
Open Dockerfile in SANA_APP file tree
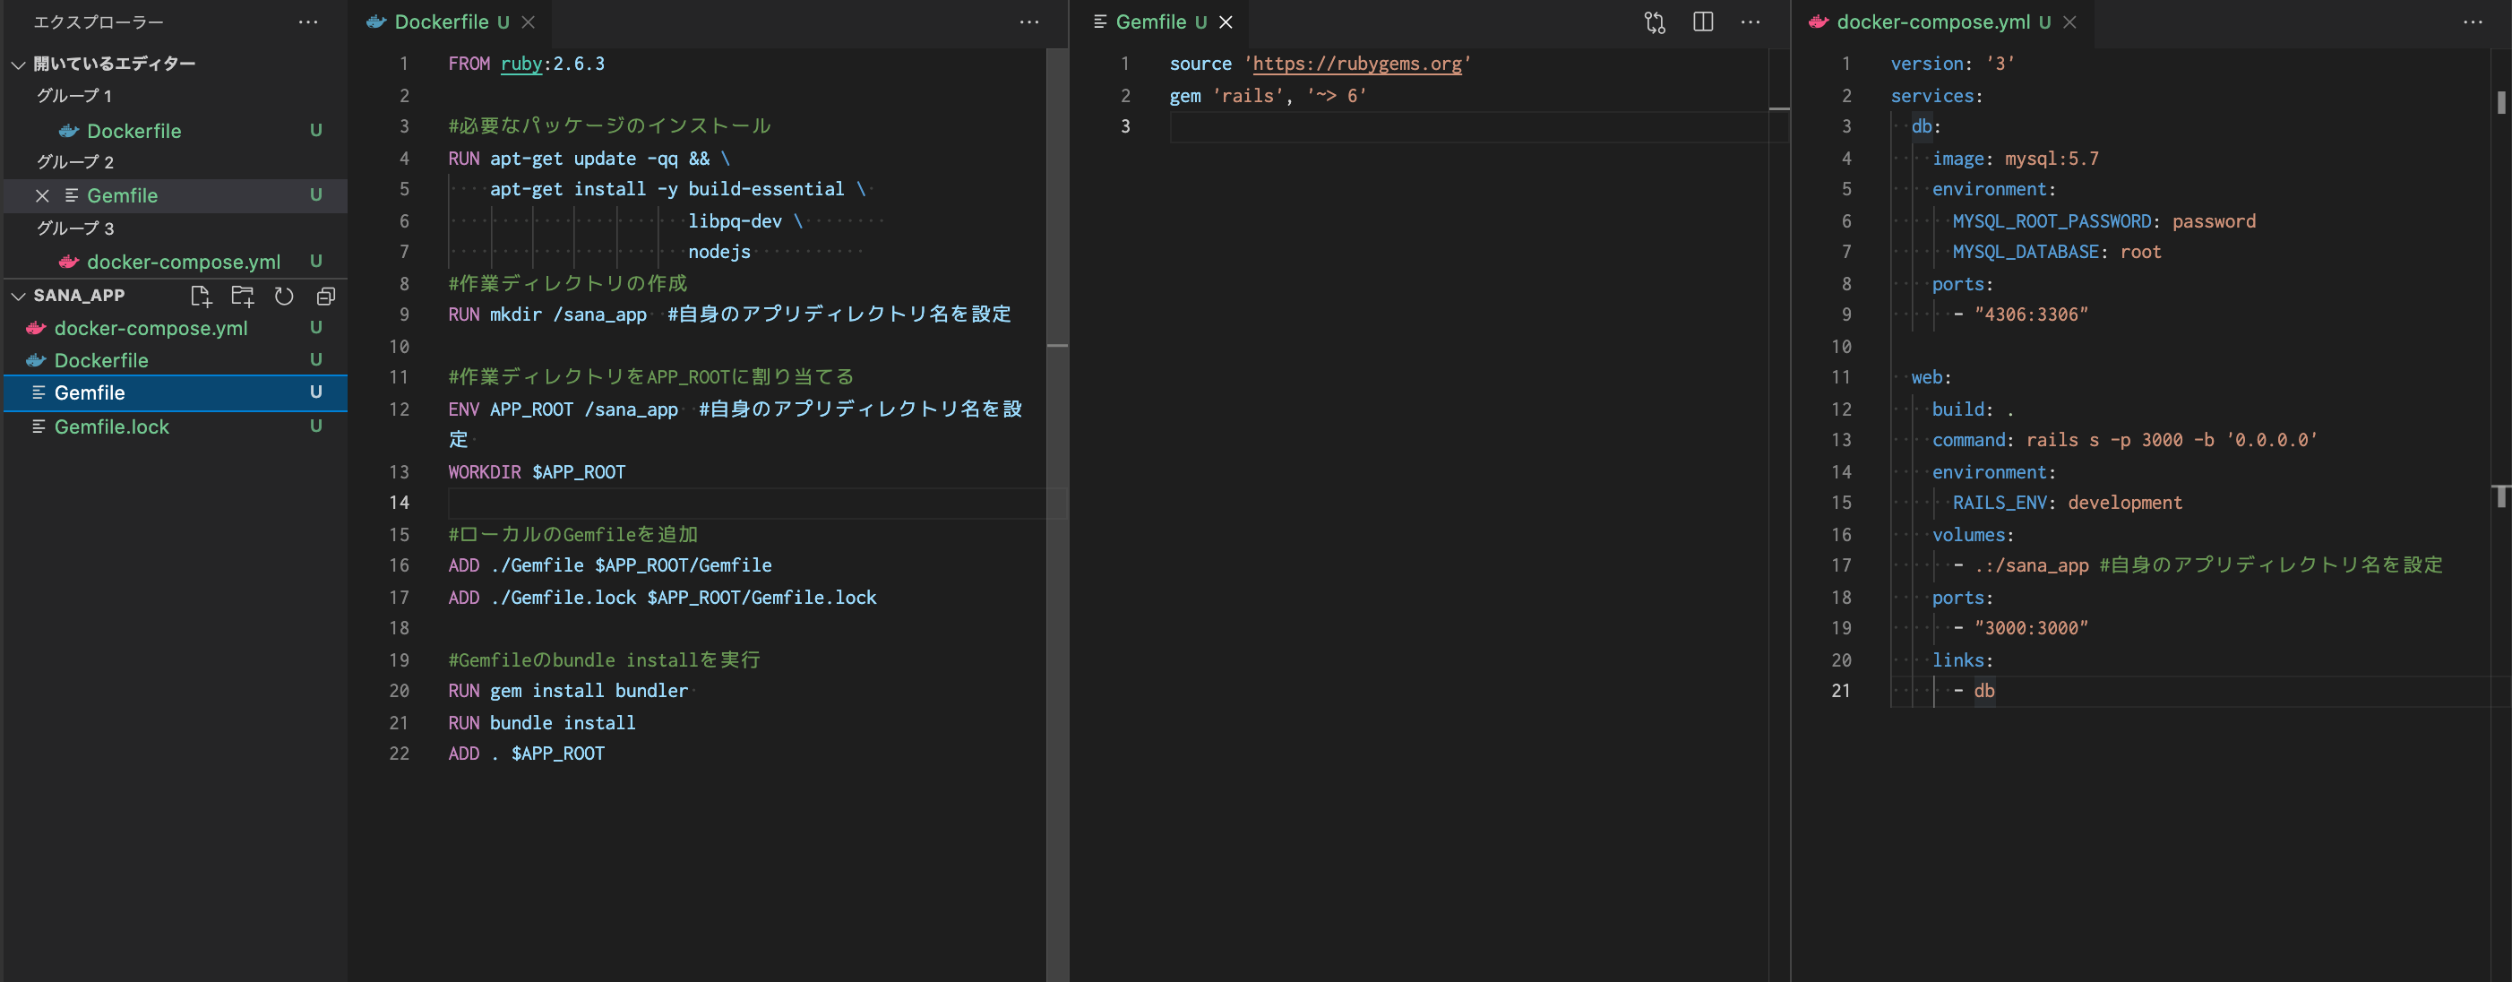tap(176, 361)
